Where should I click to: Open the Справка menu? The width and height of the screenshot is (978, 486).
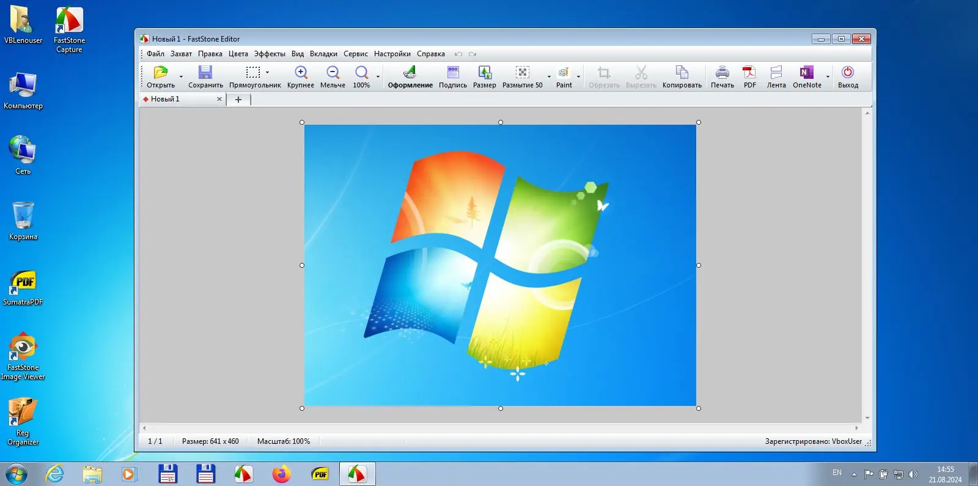click(431, 54)
